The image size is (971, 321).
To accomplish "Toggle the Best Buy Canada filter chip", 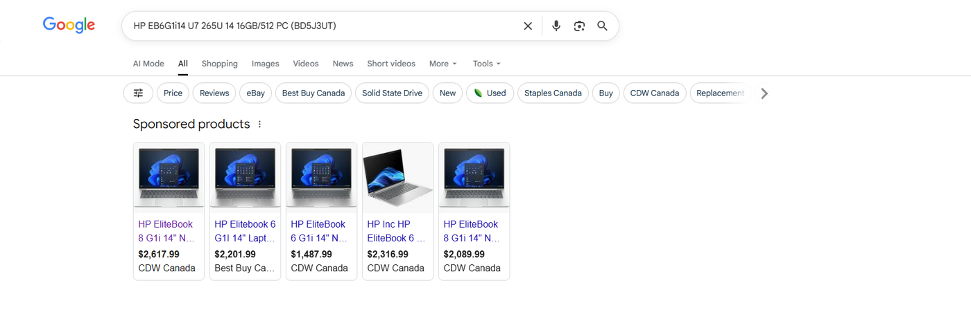I will tap(313, 93).
